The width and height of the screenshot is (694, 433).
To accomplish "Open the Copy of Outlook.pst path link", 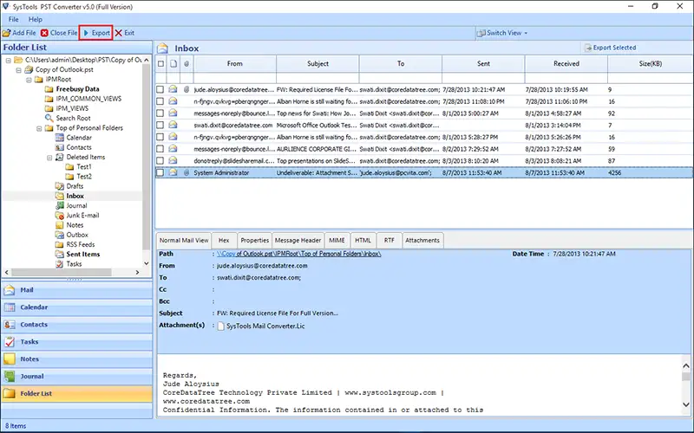I will [298, 254].
